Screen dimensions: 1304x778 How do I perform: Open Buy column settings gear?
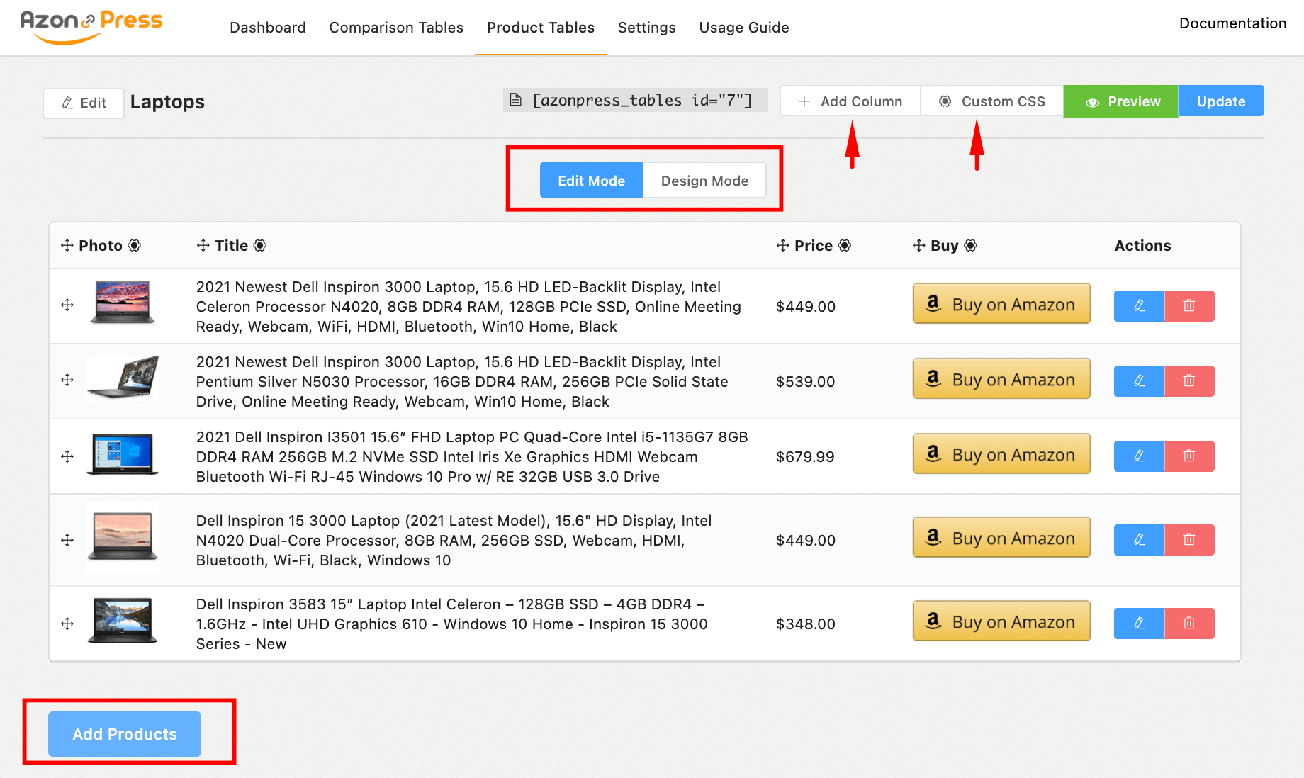pyautogui.click(x=971, y=245)
